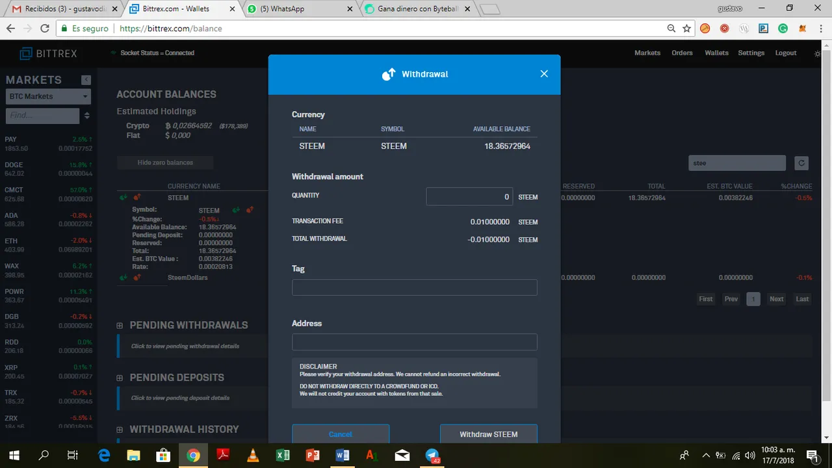Open Windows Start menu
832x468 pixels.
coord(14,455)
